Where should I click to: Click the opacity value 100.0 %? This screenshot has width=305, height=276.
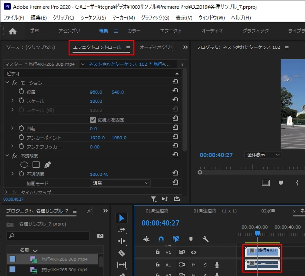point(99,175)
